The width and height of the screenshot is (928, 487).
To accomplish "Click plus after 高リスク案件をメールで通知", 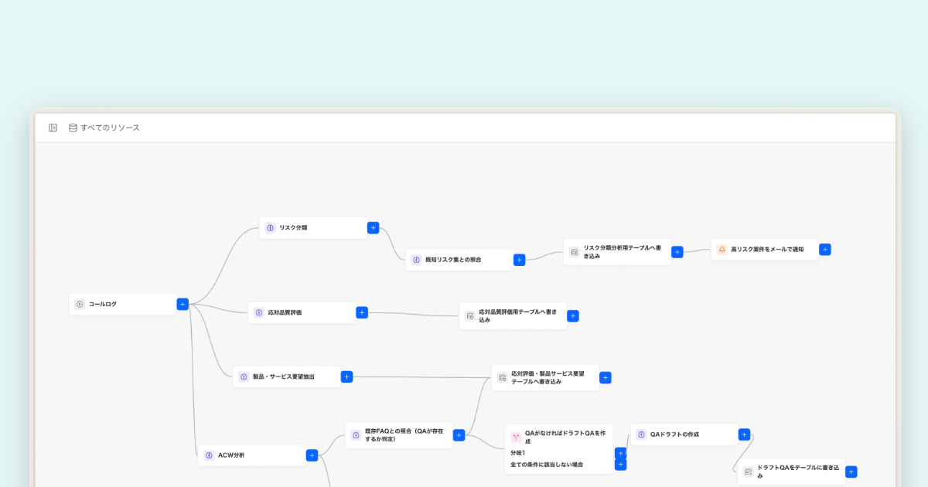I will pyautogui.click(x=825, y=250).
